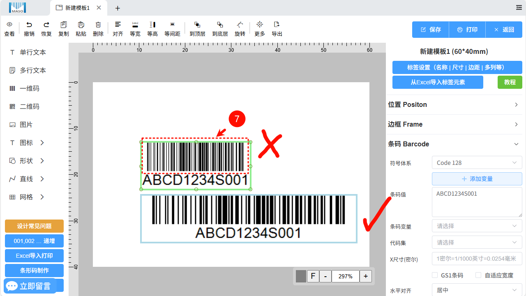Click the 查看 preview eye icon
The height and width of the screenshot is (296, 526).
pyautogui.click(x=9, y=25)
